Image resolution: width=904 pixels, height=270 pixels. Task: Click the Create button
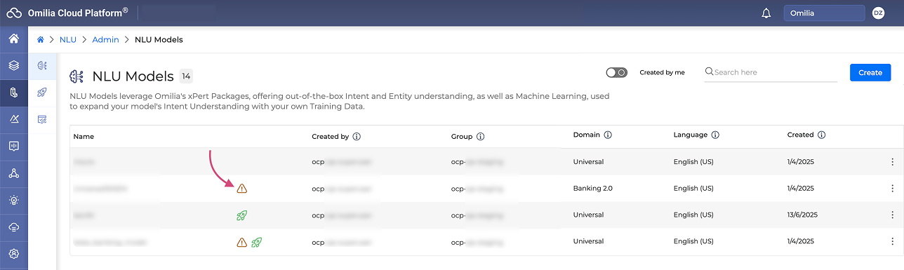[870, 72]
